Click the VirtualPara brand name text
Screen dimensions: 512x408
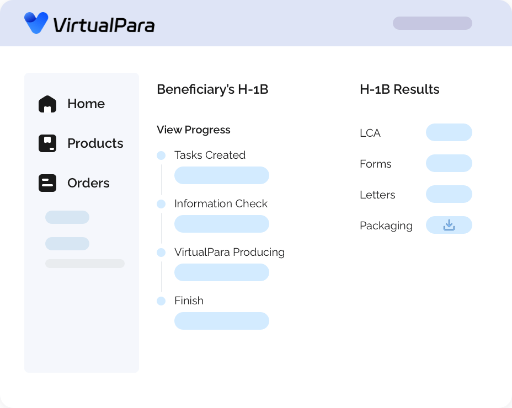(104, 25)
